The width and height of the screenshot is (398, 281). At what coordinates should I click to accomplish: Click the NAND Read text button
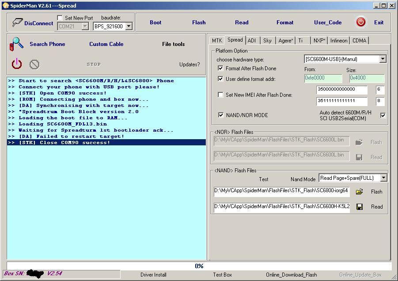tap(377, 207)
